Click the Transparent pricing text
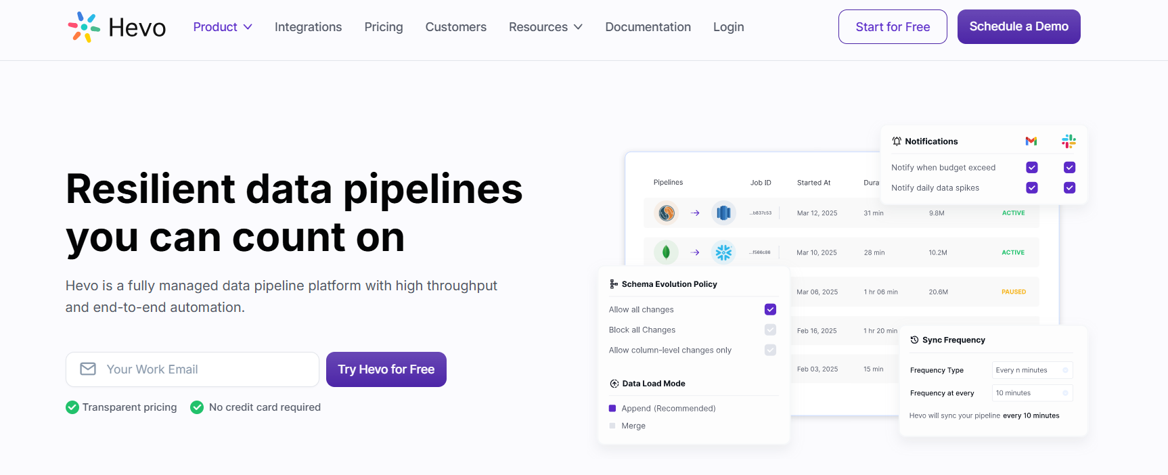Screen dimensions: 1168x475 130,407
